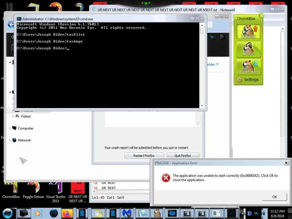Image resolution: width=292 pixels, height=219 pixels.
Task: Click 'Col 1' in Notepad2 status bar
Action: coord(111,198)
